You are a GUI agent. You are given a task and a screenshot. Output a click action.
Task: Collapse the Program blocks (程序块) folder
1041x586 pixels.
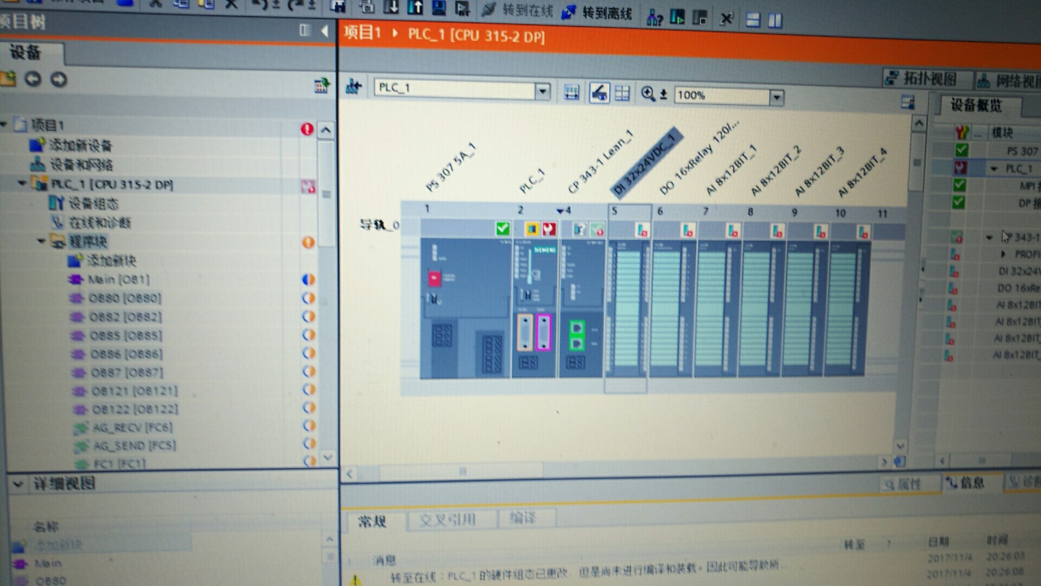[x=41, y=241]
